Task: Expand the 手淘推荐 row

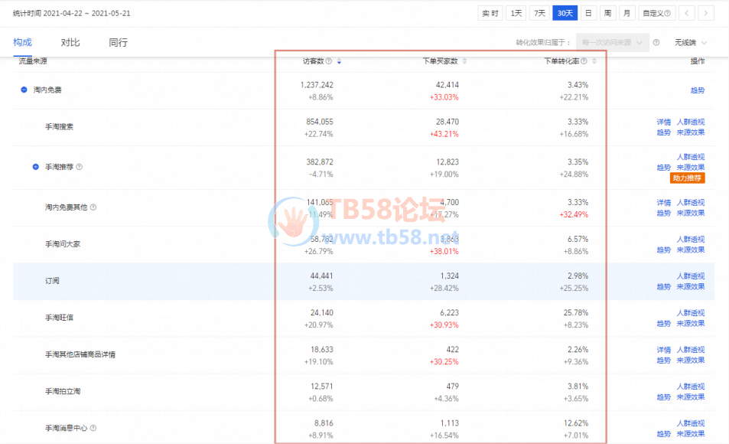Action: (35, 167)
